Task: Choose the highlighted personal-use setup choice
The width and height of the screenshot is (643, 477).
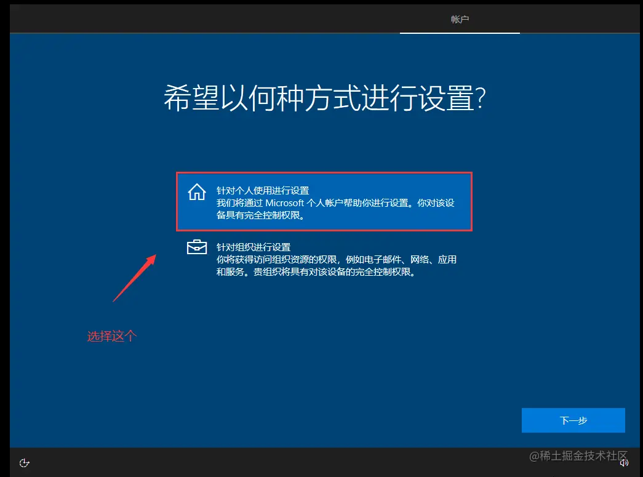Action: 324,201
